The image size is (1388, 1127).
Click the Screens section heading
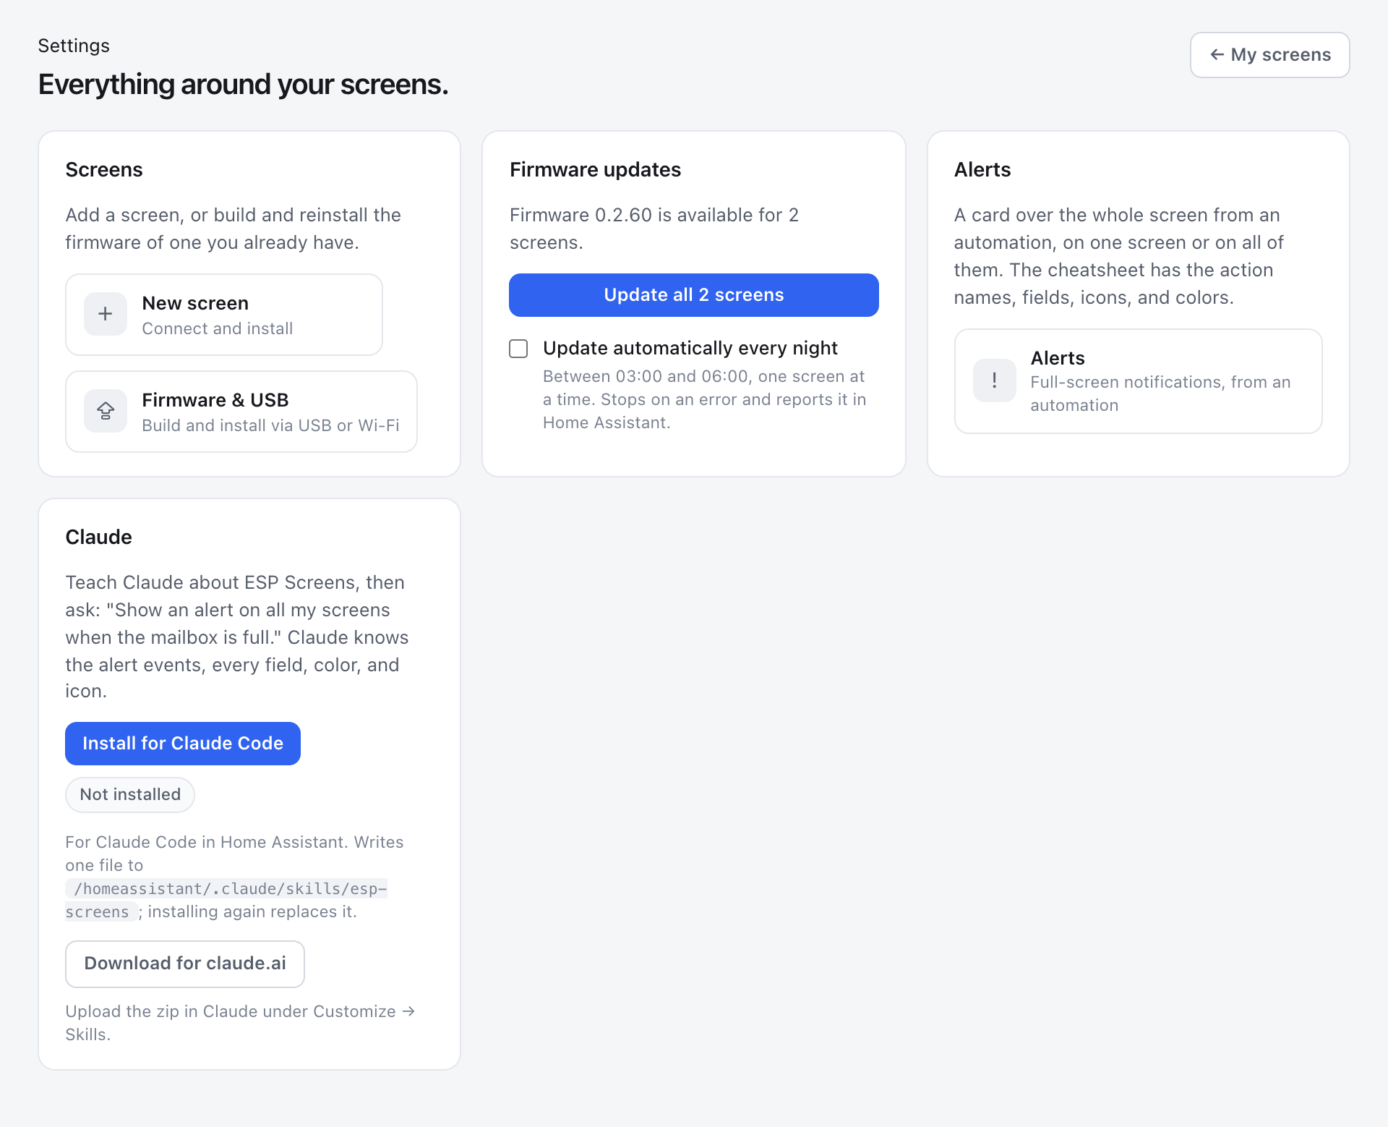(x=104, y=169)
